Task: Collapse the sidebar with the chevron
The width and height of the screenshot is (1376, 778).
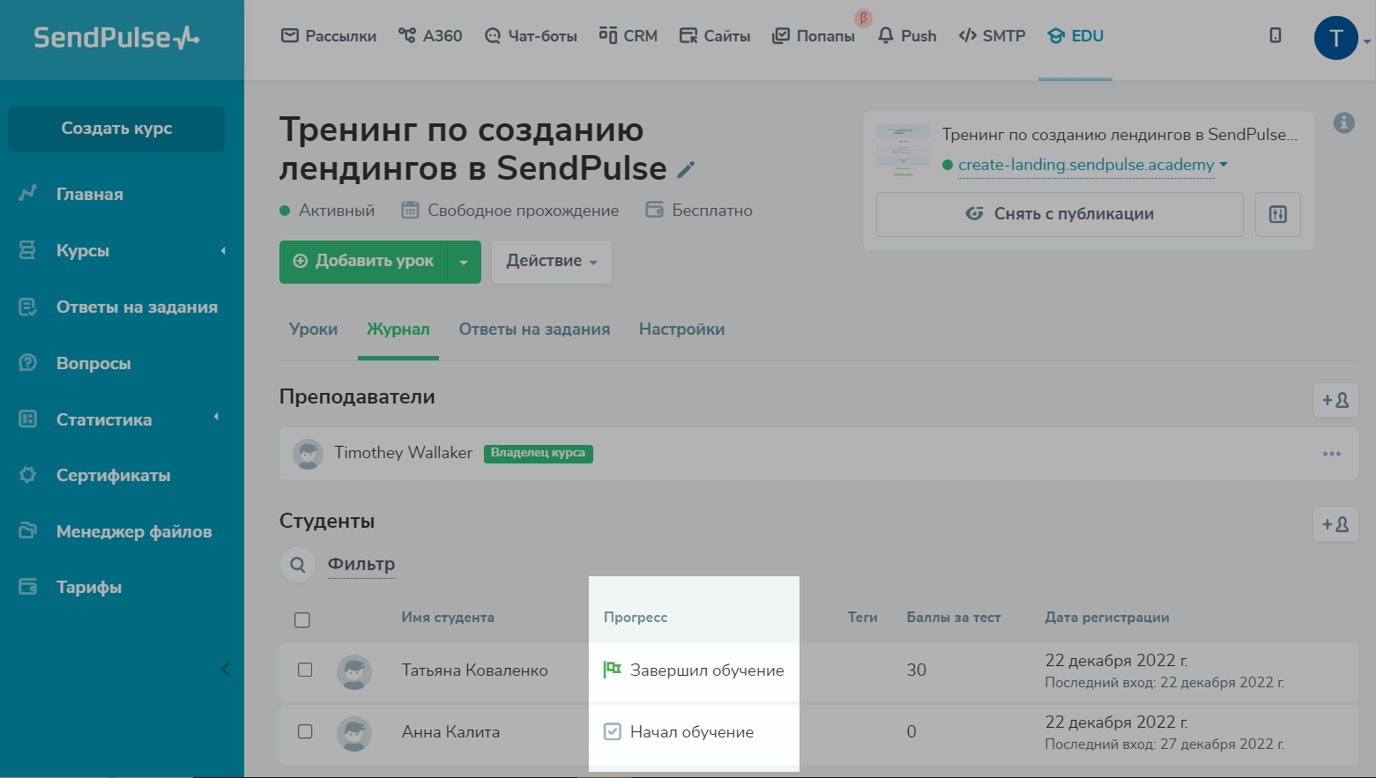Action: pyautogui.click(x=226, y=669)
